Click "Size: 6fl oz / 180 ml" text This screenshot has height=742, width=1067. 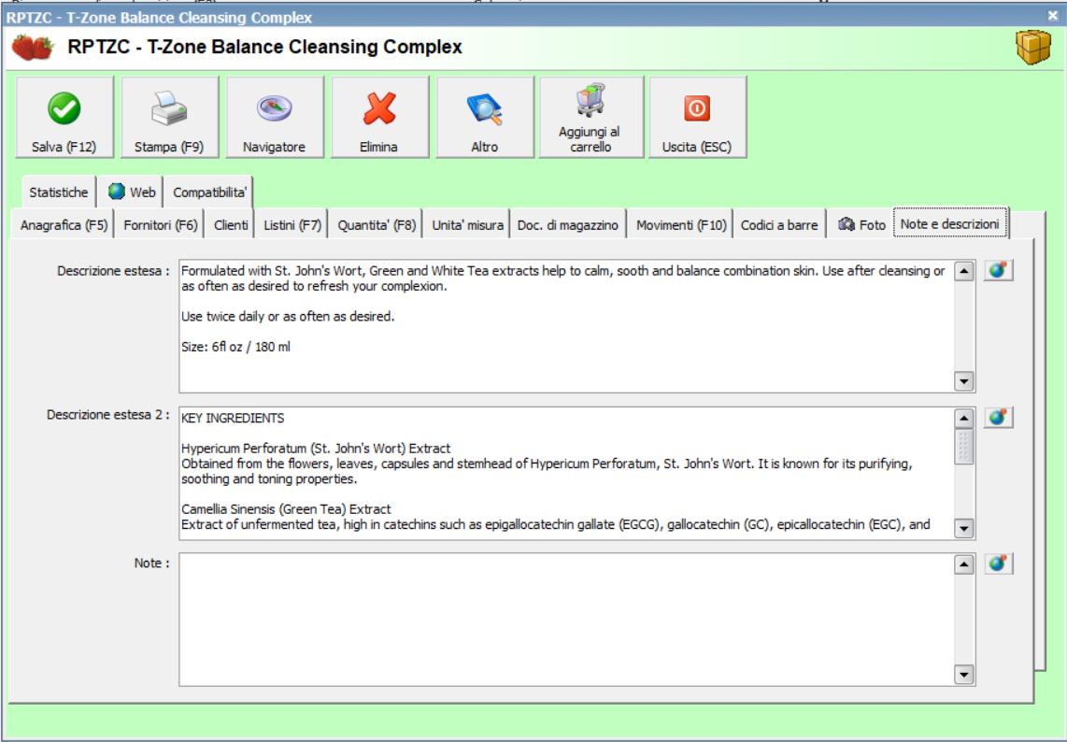tap(235, 347)
